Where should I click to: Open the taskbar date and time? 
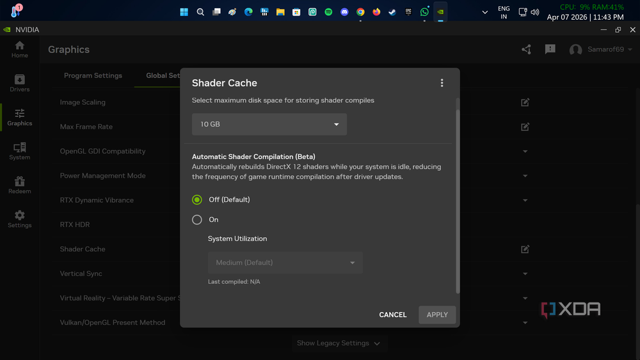[586, 17]
